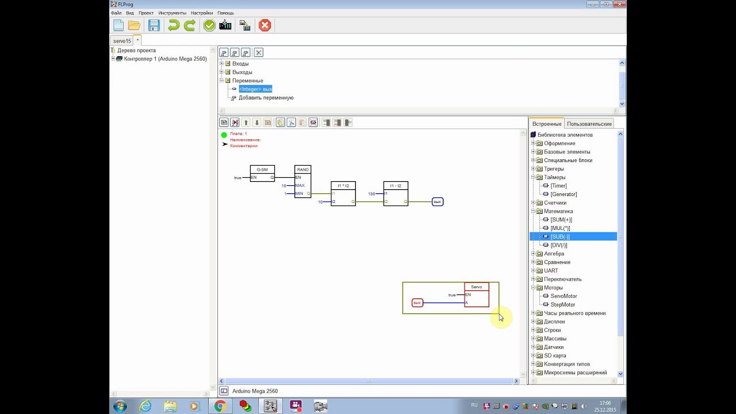Select the <Integer> вых variable
The width and height of the screenshot is (736, 414).
(255, 89)
